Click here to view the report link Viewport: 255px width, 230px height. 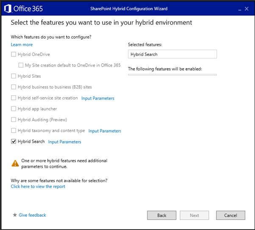coord(38,186)
